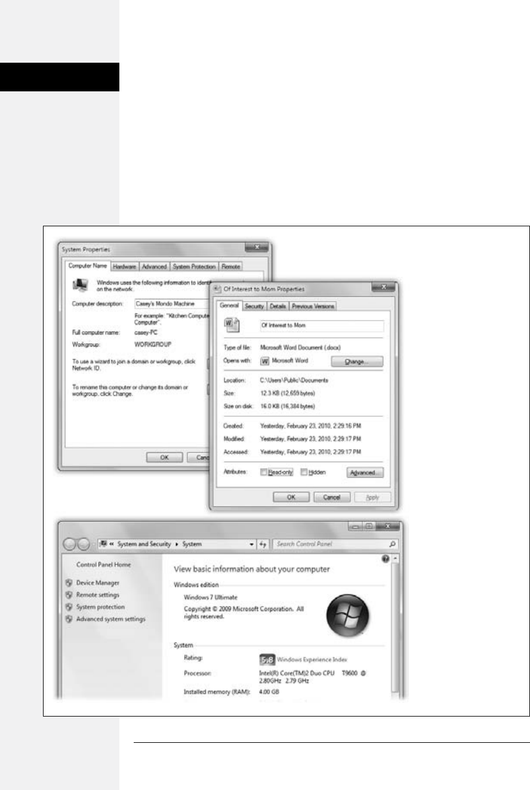
Task: Click OK in the System Properties dialog
Action: coord(165,457)
